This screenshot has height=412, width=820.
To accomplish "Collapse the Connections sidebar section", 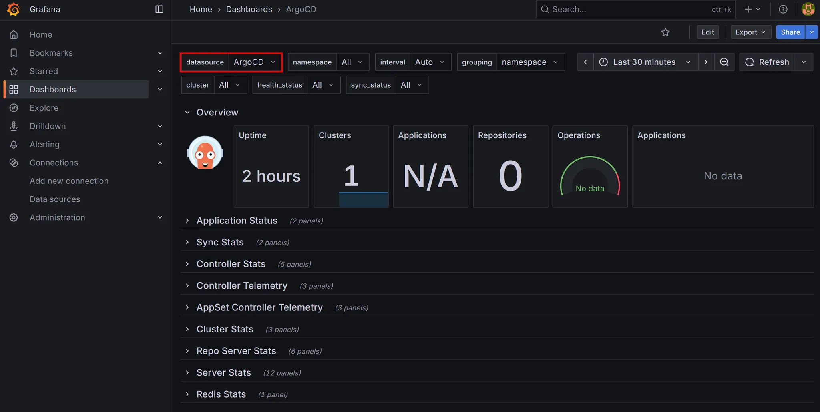I will [x=160, y=163].
